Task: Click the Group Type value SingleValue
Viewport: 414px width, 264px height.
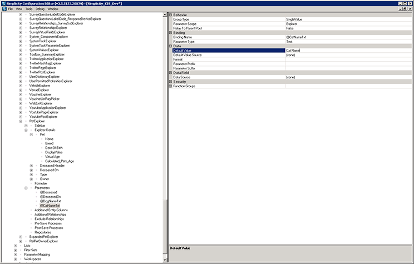Action: 348,19
